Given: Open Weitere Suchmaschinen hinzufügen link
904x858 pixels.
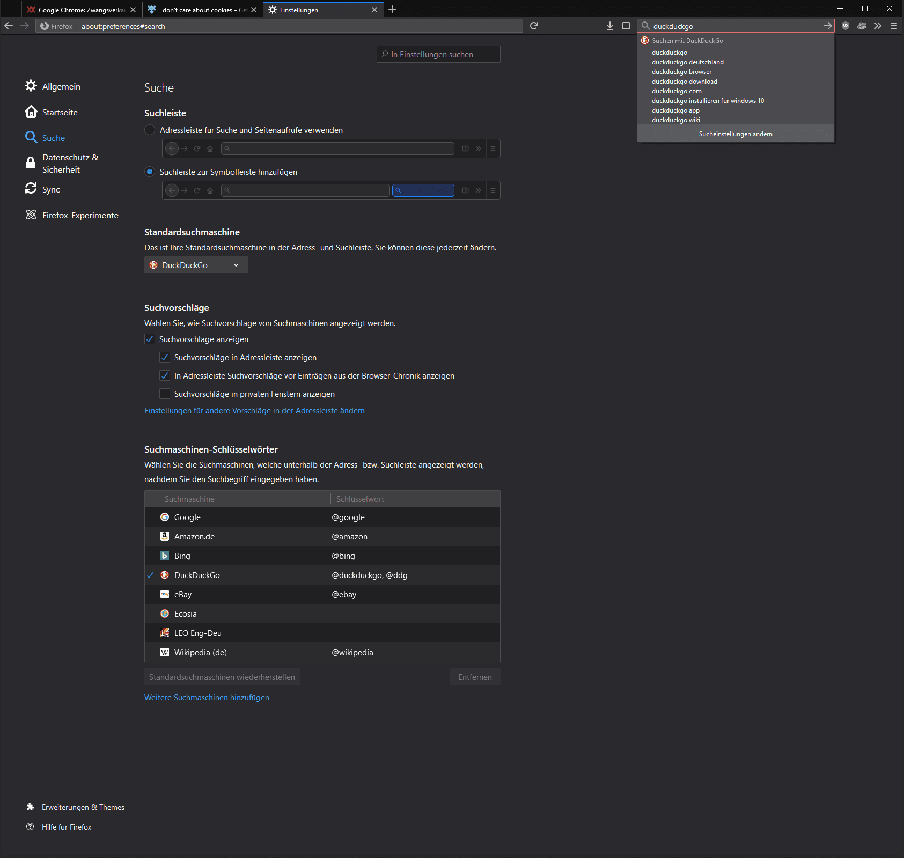Looking at the screenshot, I should tap(207, 698).
